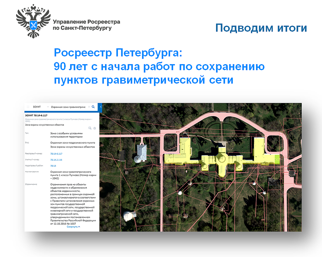Click the white observatory dome at bottom-left
This screenshot has width=322, height=257.
pyautogui.click(x=129, y=216)
